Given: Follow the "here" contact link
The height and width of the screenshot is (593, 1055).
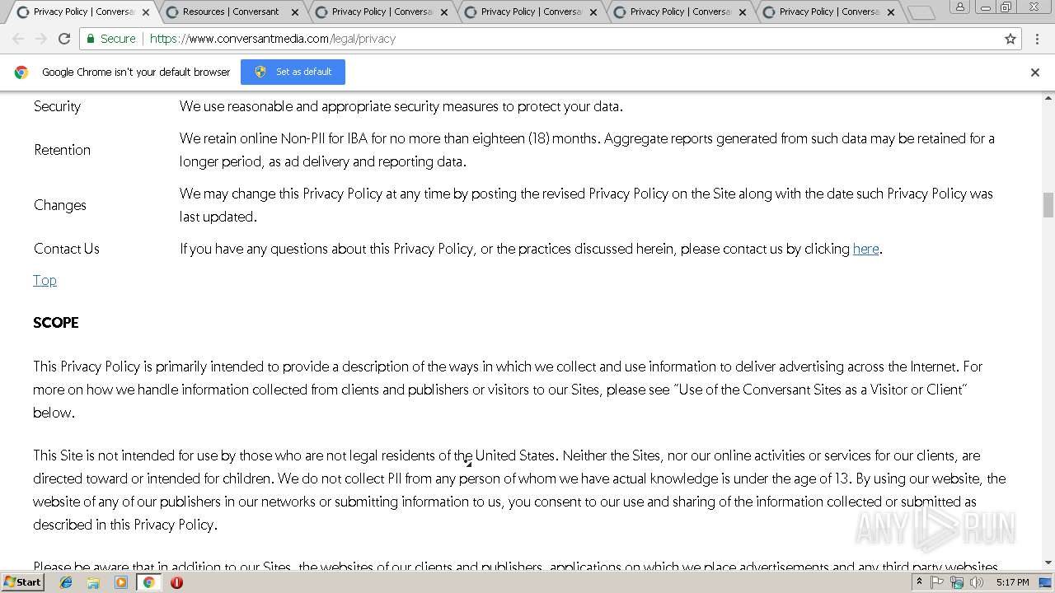Looking at the screenshot, I should 865,249.
